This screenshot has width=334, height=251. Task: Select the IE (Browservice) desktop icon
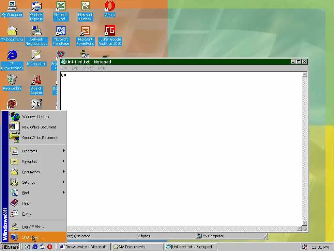[12, 60]
